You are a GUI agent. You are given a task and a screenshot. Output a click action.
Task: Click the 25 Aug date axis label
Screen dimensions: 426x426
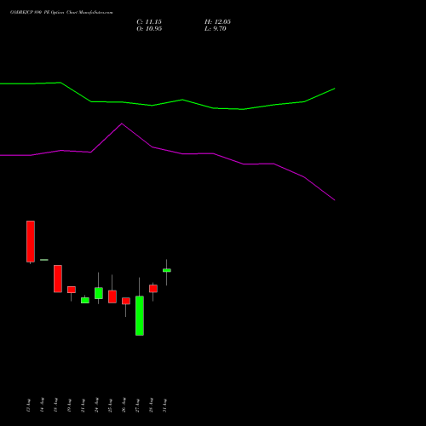point(110,406)
